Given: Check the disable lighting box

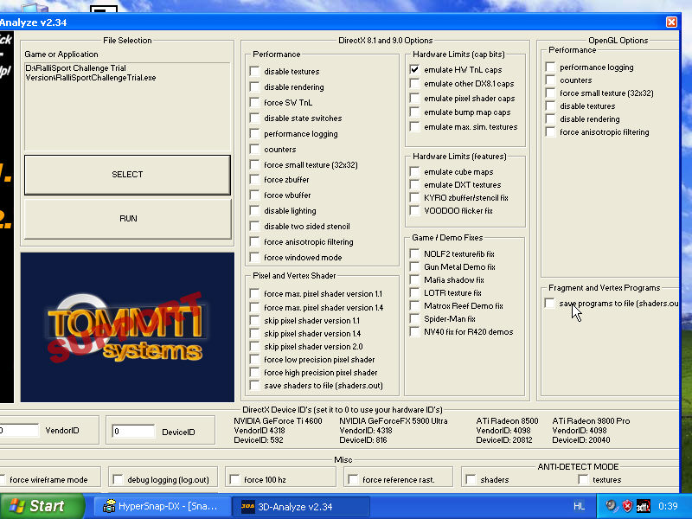Looking at the screenshot, I should click(x=254, y=210).
